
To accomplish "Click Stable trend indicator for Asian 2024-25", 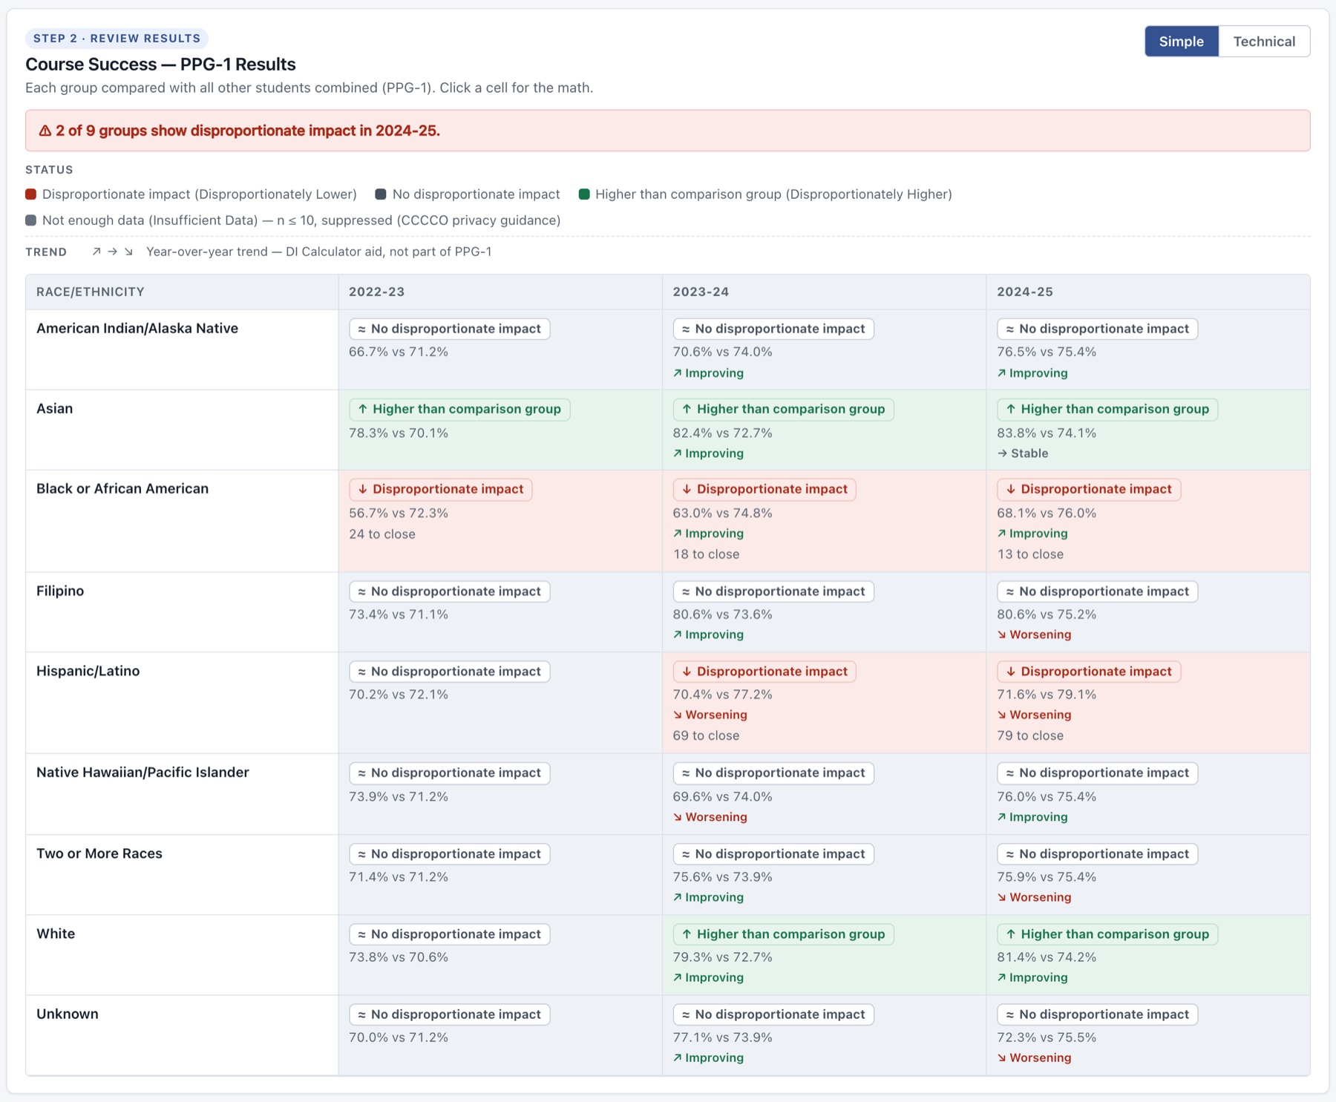I will [1023, 453].
